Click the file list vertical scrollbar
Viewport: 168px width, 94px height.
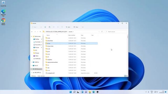128,37
